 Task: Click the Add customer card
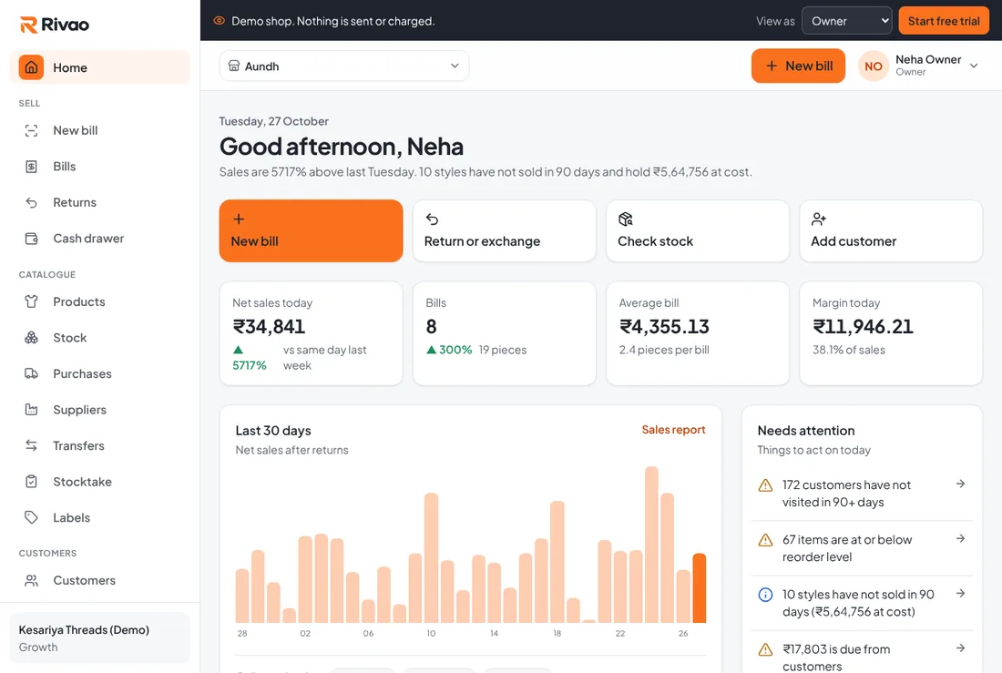coord(891,230)
